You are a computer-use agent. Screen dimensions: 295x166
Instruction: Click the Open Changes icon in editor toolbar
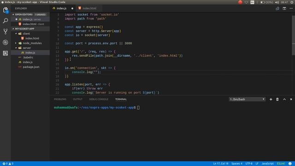tap(277, 8)
